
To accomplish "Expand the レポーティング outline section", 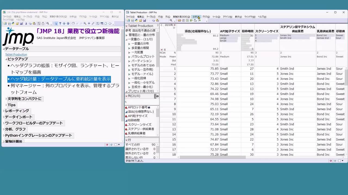I will tap(4, 111).
